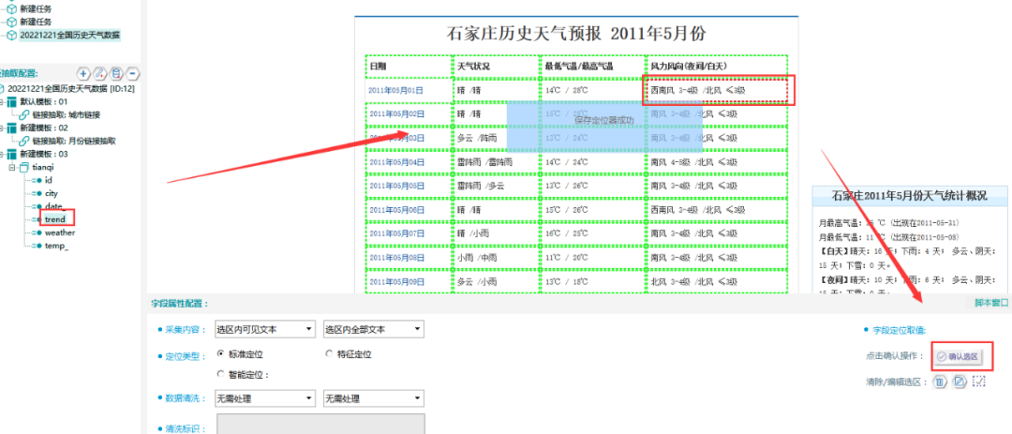Click the 确认选区 button
Viewport: 1012px width, 434px height.
point(961,356)
